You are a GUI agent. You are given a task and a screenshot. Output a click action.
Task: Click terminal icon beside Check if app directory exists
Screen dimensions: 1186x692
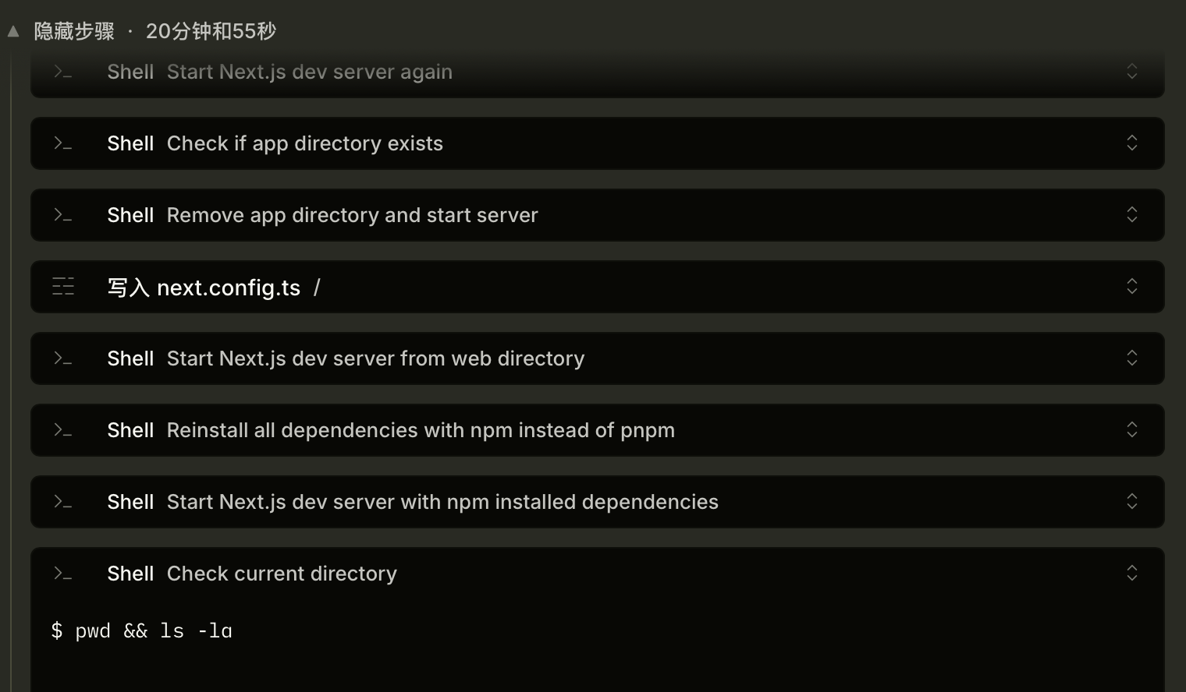click(x=62, y=143)
